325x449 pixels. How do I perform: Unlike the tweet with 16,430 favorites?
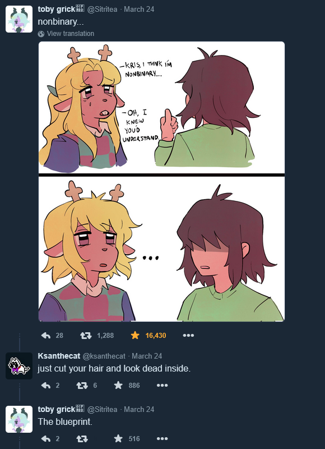coord(135,335)
